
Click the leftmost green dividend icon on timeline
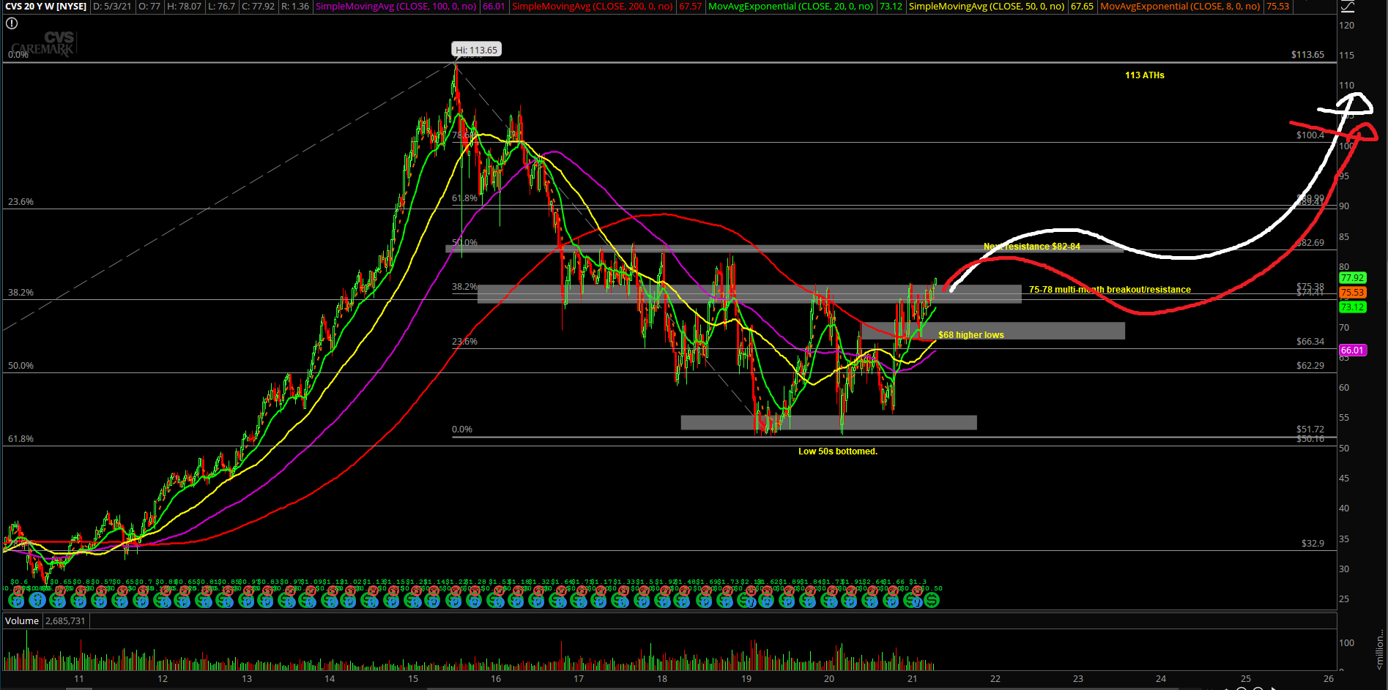point(16,600)
